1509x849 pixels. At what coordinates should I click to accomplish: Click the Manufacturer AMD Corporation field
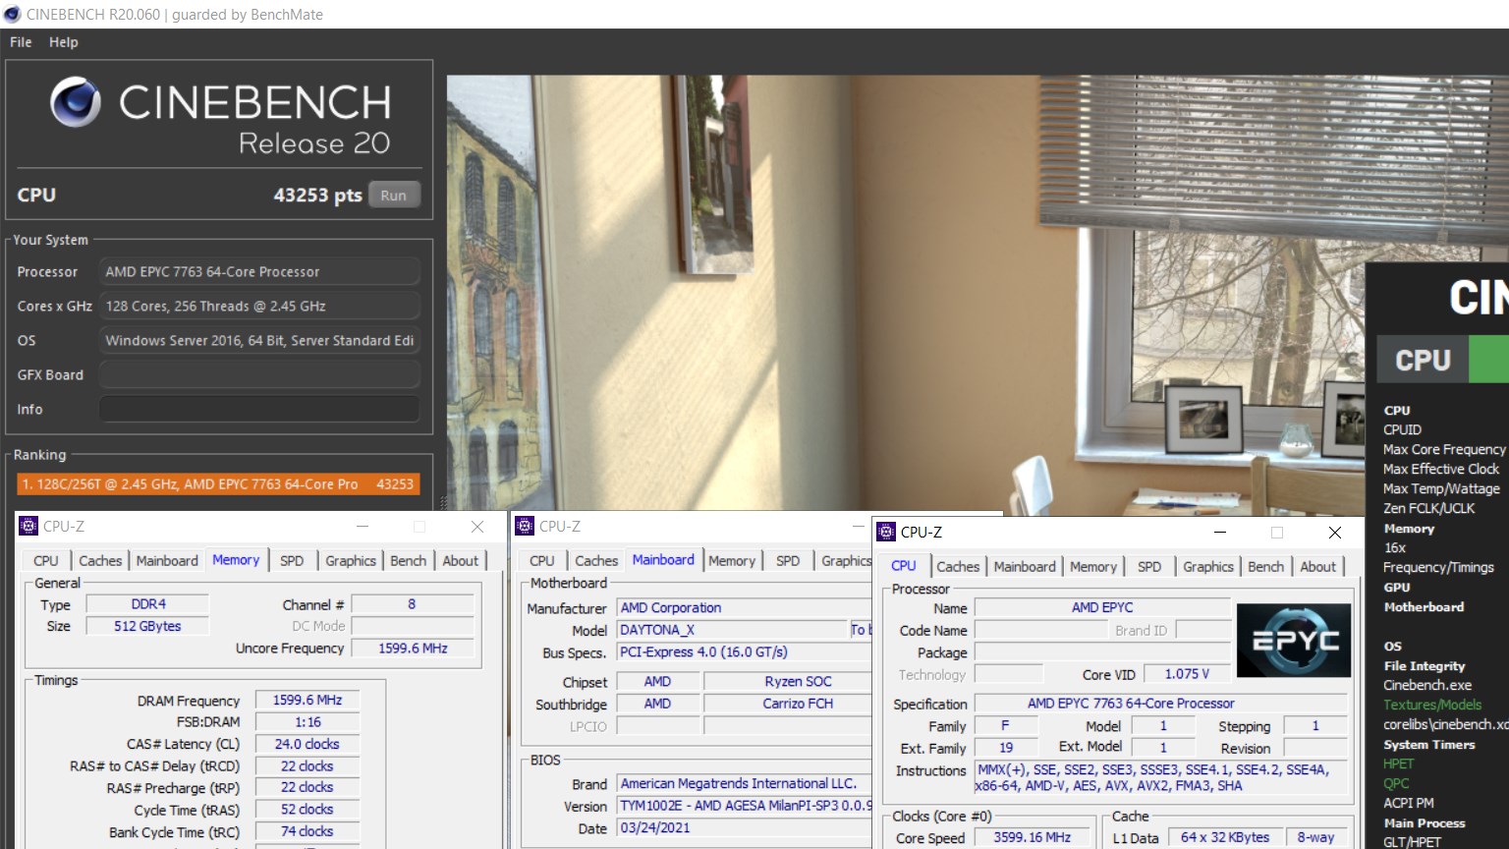(x=745, y=608)
